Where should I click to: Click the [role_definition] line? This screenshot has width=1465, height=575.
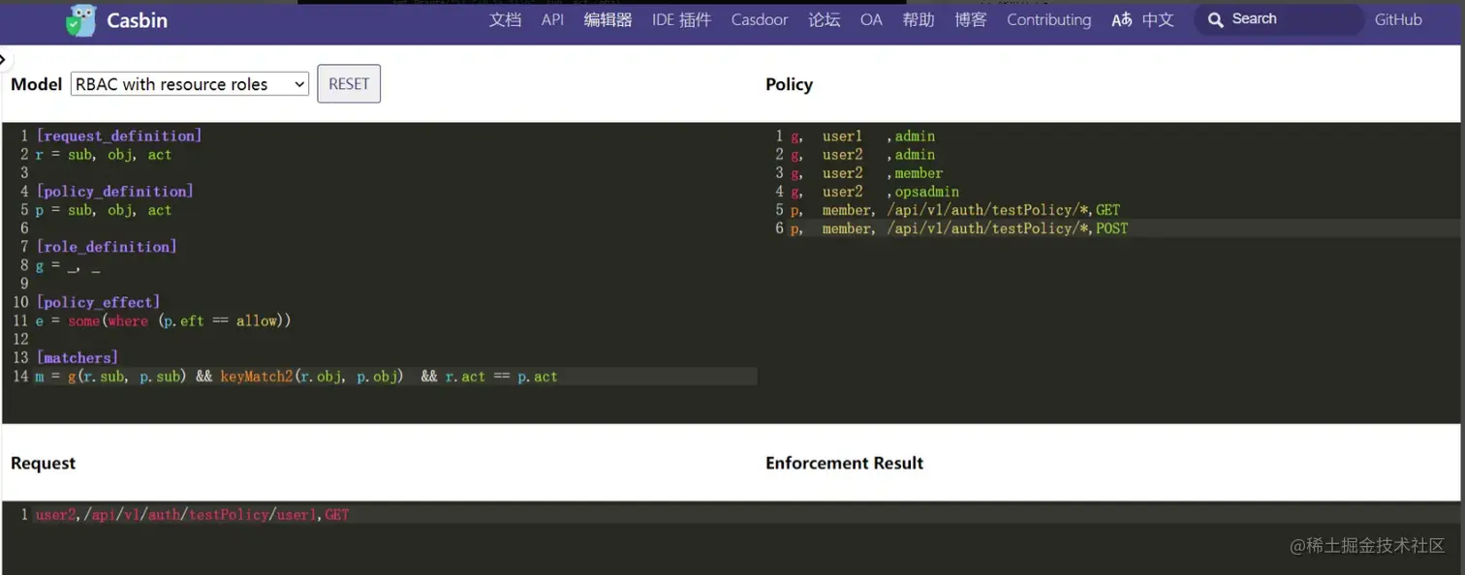(x=107, y=247)
